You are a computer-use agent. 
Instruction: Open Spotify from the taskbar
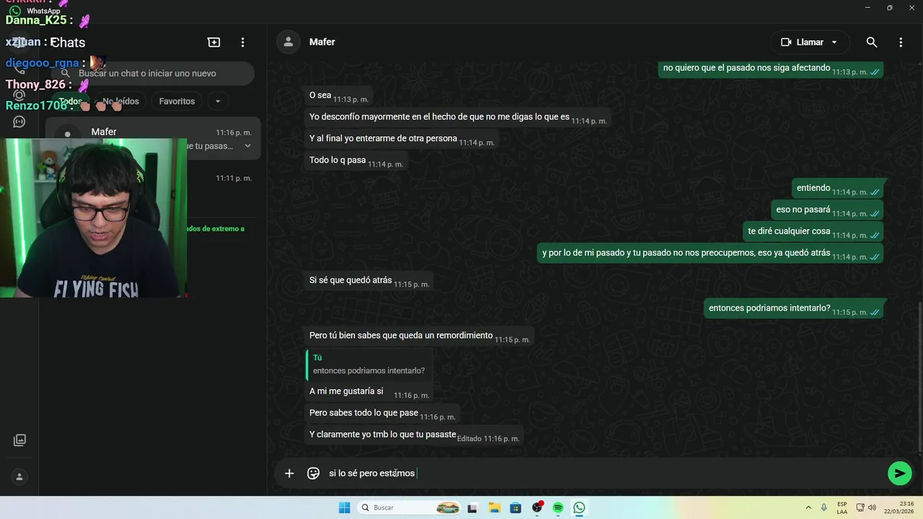pos(558,507)
